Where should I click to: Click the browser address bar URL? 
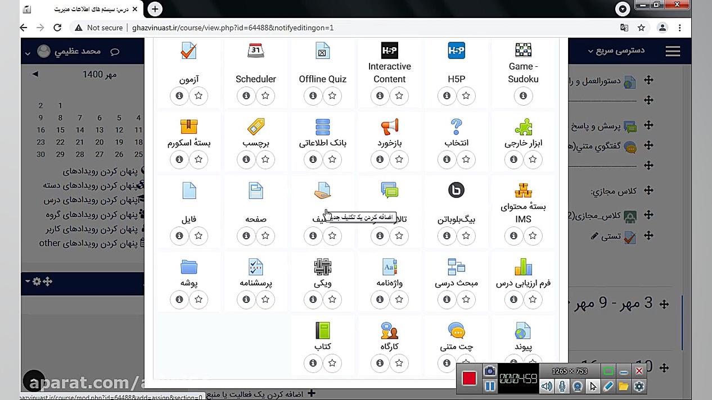[x=233, y=28]
